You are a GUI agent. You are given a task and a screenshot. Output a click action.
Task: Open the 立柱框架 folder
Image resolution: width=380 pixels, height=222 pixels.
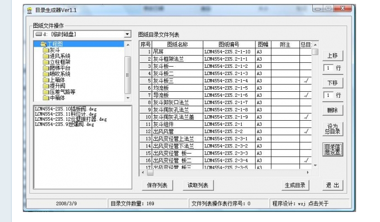coord(60,62)
